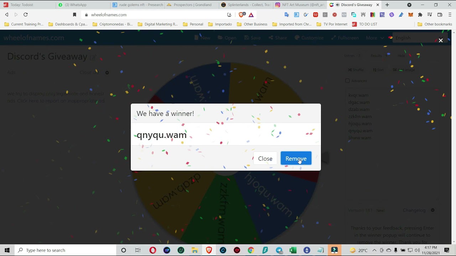Viewport: 456px width, 256px height.
Task: Click the dimmed Share menu item
Action: (x=278, y=38)
